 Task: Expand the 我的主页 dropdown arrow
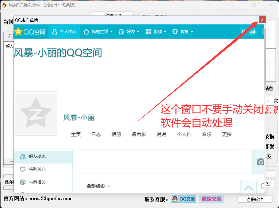pos(111,32)
